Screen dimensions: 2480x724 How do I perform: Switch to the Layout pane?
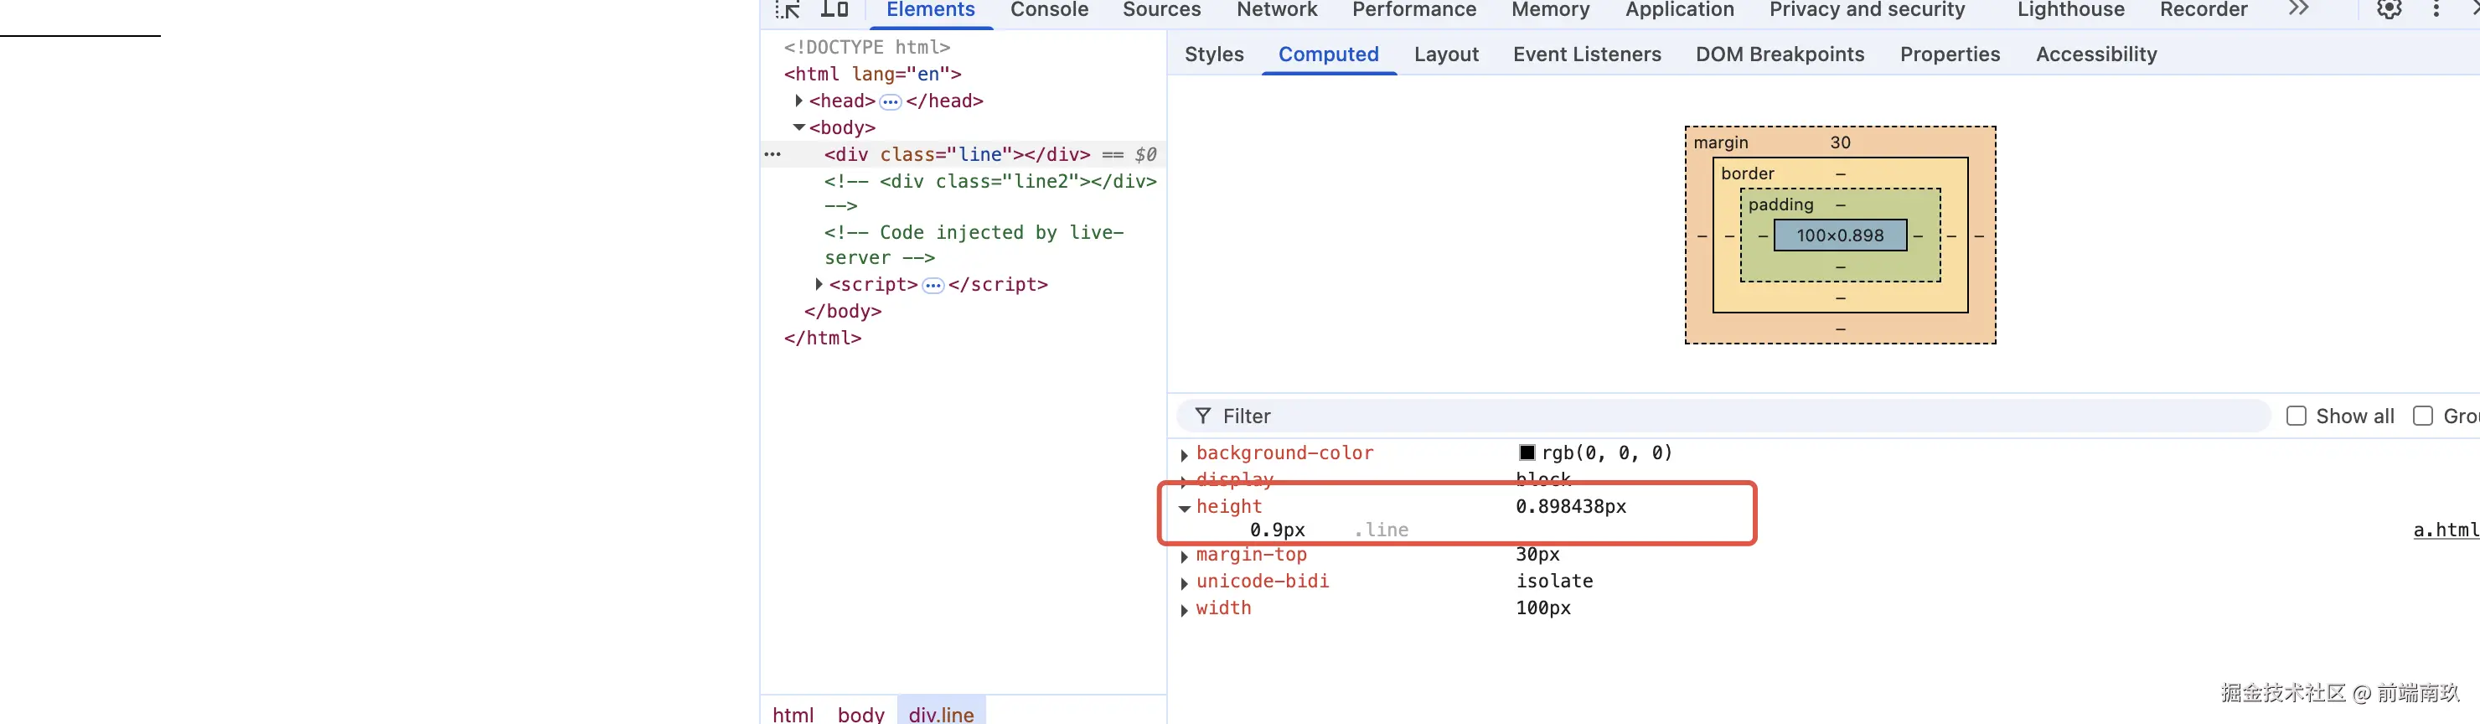click(x=1446, y=54)
